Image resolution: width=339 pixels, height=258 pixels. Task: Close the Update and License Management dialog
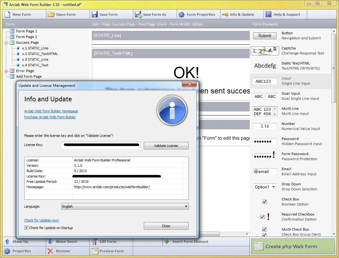[190, 84]
